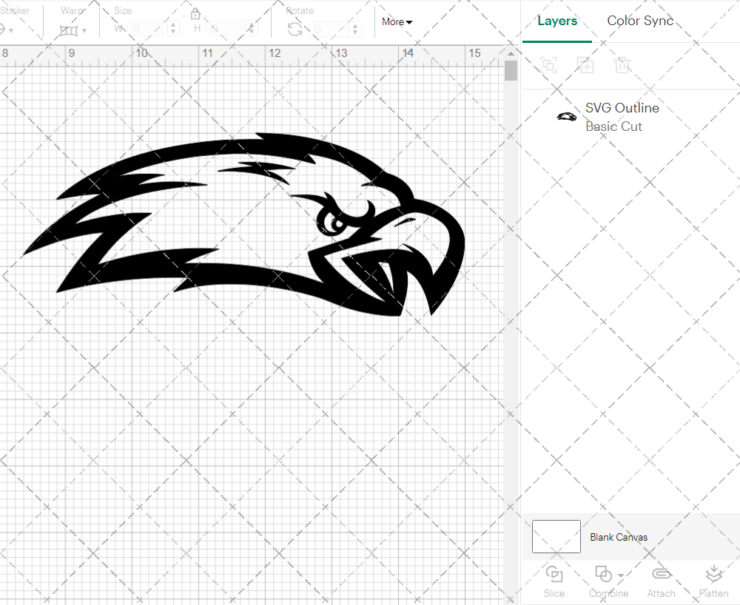
Task: Select the Layers tab
Action: click(556, 21)
